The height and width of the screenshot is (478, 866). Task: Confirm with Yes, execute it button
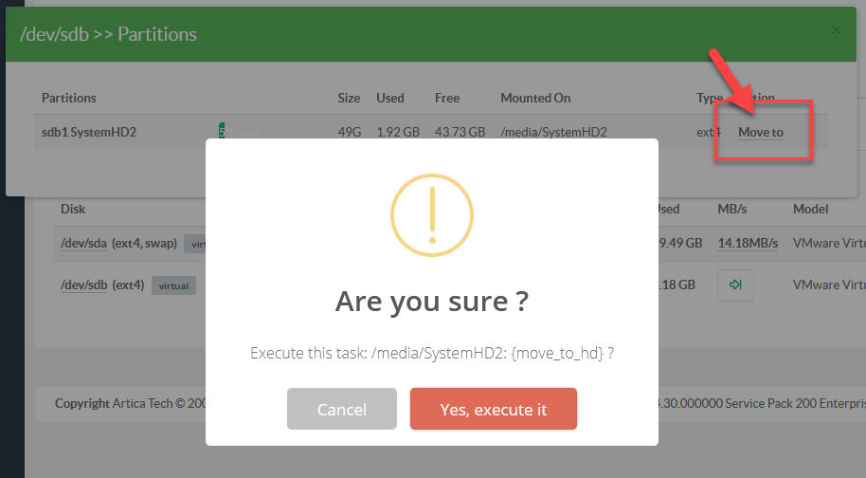click(x=493, y=409)
